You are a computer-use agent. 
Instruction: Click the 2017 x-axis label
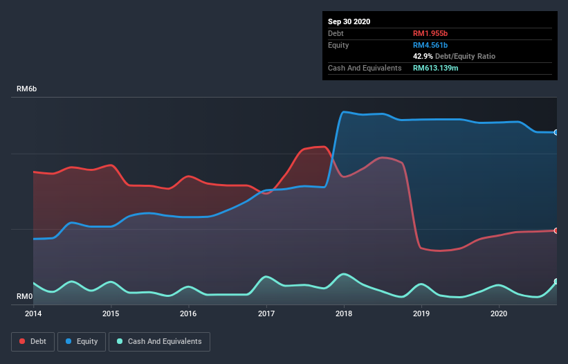pyautogui.click(x=266, y=313)
